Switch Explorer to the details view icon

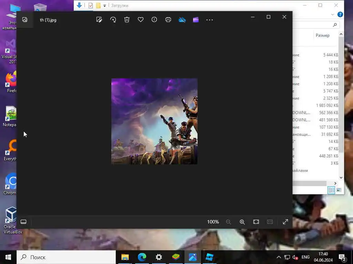[x=331, y=190]
